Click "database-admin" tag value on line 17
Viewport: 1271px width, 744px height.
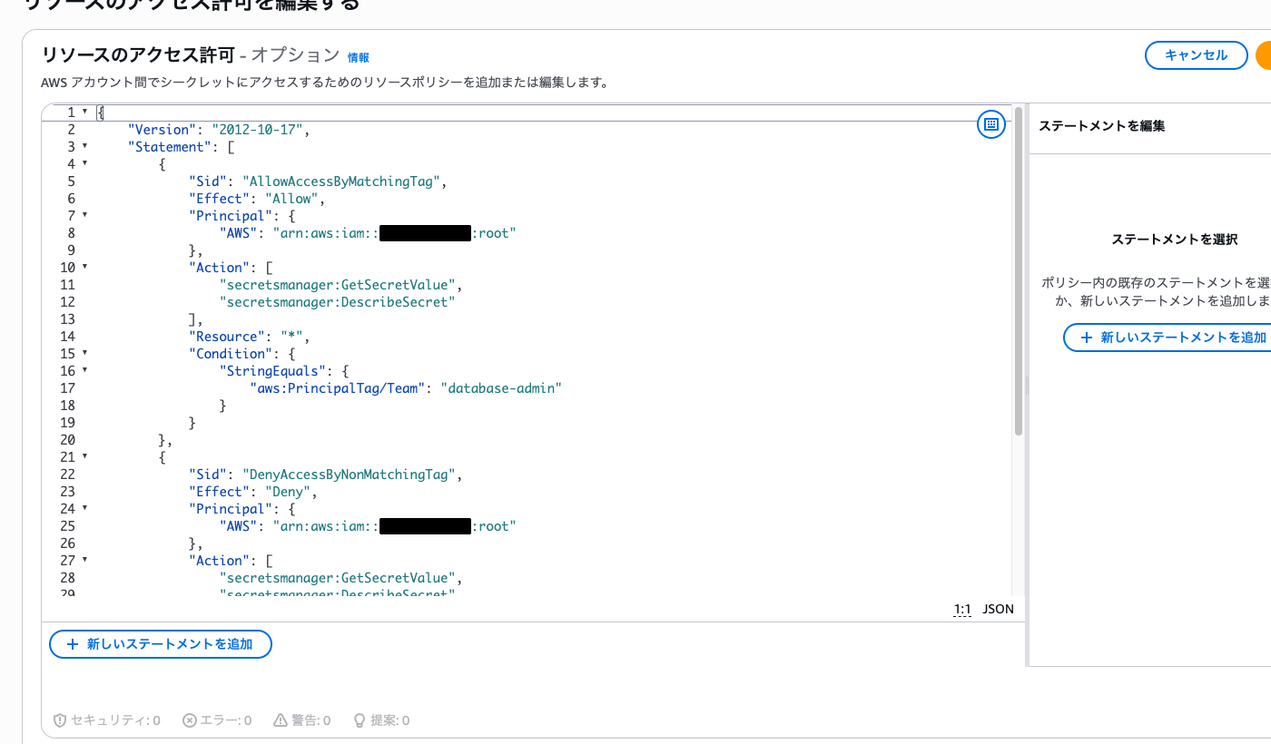[x=501, y=388]
